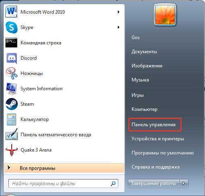Select the Skype text label

click(27, 27)
